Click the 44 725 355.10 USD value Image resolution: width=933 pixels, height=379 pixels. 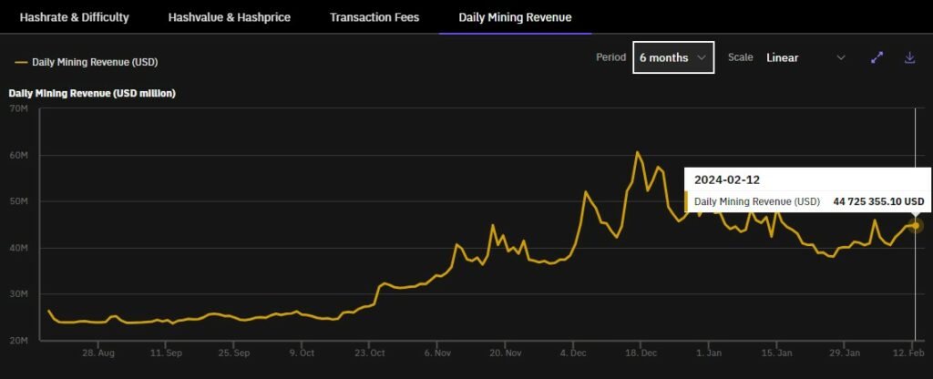[878, 201]
